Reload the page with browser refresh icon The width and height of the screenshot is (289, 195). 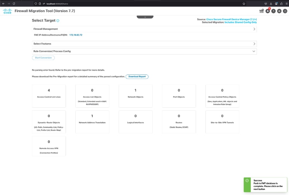click(14, 3)
